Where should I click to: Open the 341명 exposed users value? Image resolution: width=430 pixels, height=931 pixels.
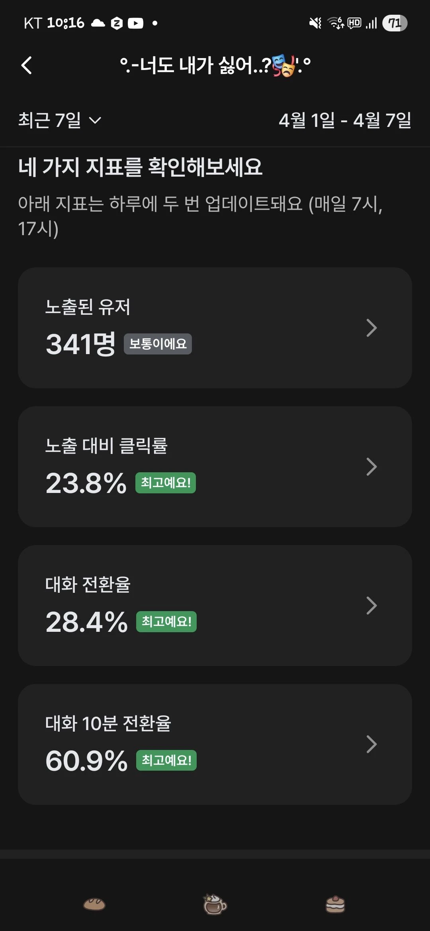80,344
